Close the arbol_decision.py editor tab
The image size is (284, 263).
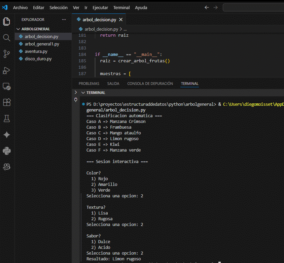120,20
